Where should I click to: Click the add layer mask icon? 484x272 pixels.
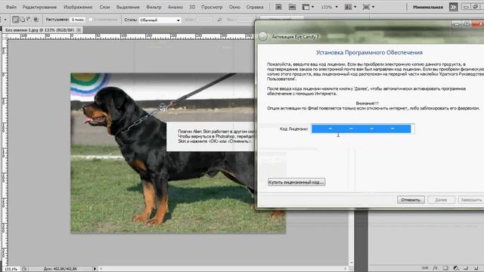pos(445,268)
